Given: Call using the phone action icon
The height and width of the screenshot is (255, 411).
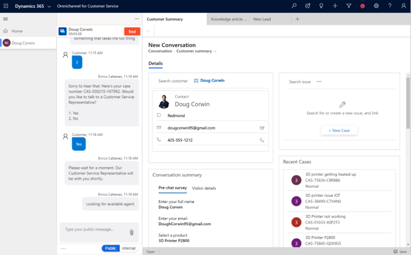Looking at the screenshot, I should click(261, 140).
